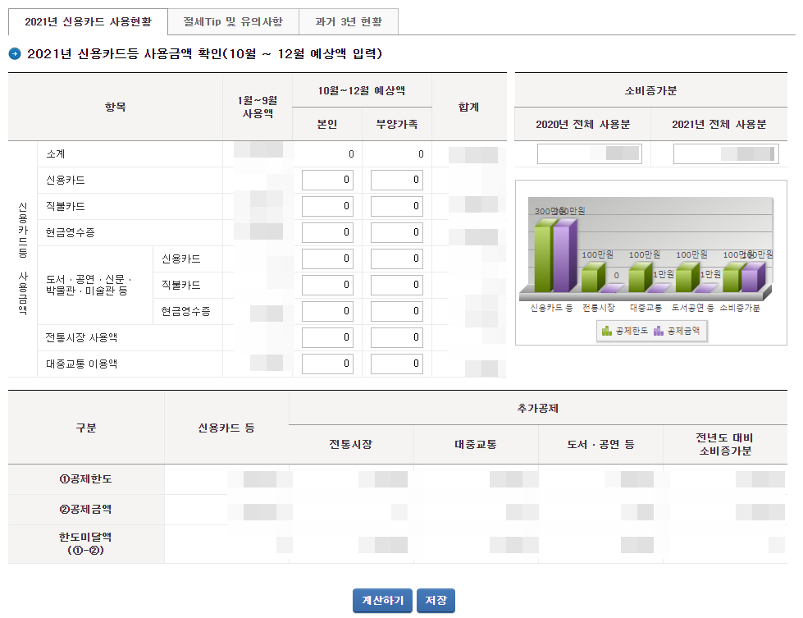
Task: Click the 계산하기 button
Action: pos(382,601)
